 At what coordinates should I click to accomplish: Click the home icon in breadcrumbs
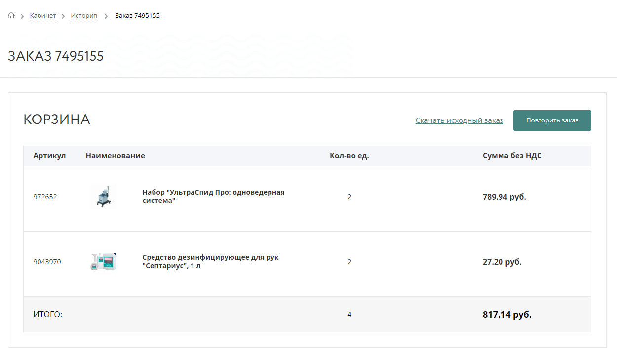[11, 15]
